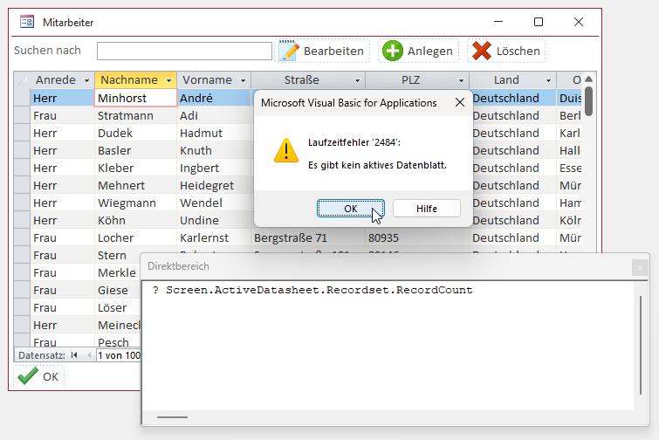
Task: Click the Wiegmann cell
Action: [x=135, y=203]
